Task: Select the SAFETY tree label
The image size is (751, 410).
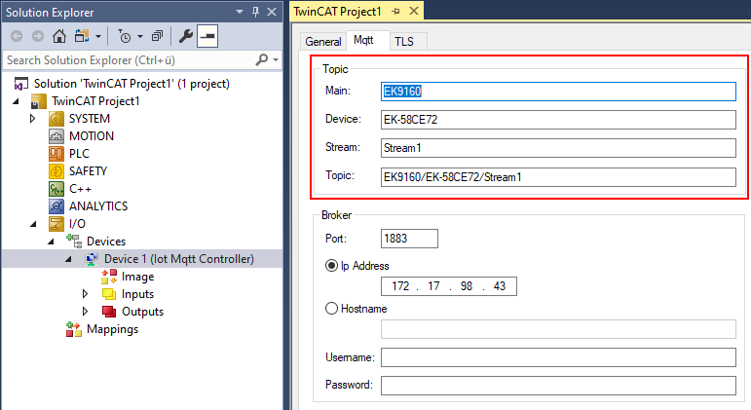Action: [88, 171]
